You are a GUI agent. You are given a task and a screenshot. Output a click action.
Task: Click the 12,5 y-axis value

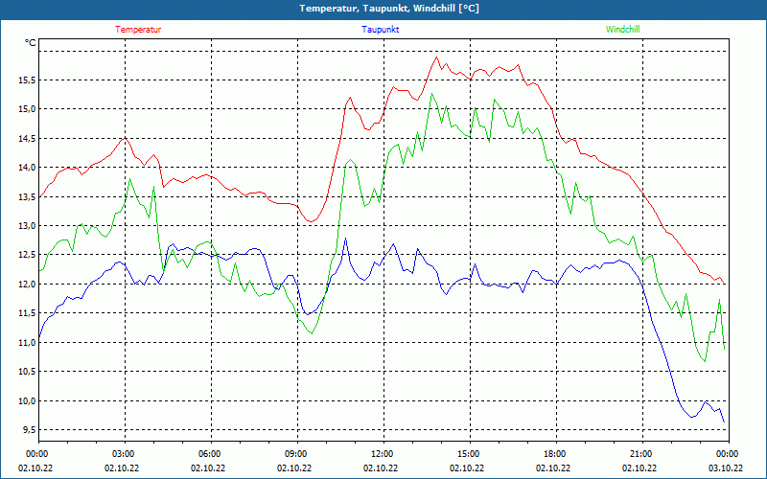(x=27, y=255)
